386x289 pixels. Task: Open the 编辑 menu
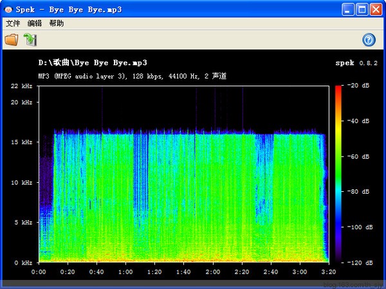pyautogui.click(x=34, y=23)
